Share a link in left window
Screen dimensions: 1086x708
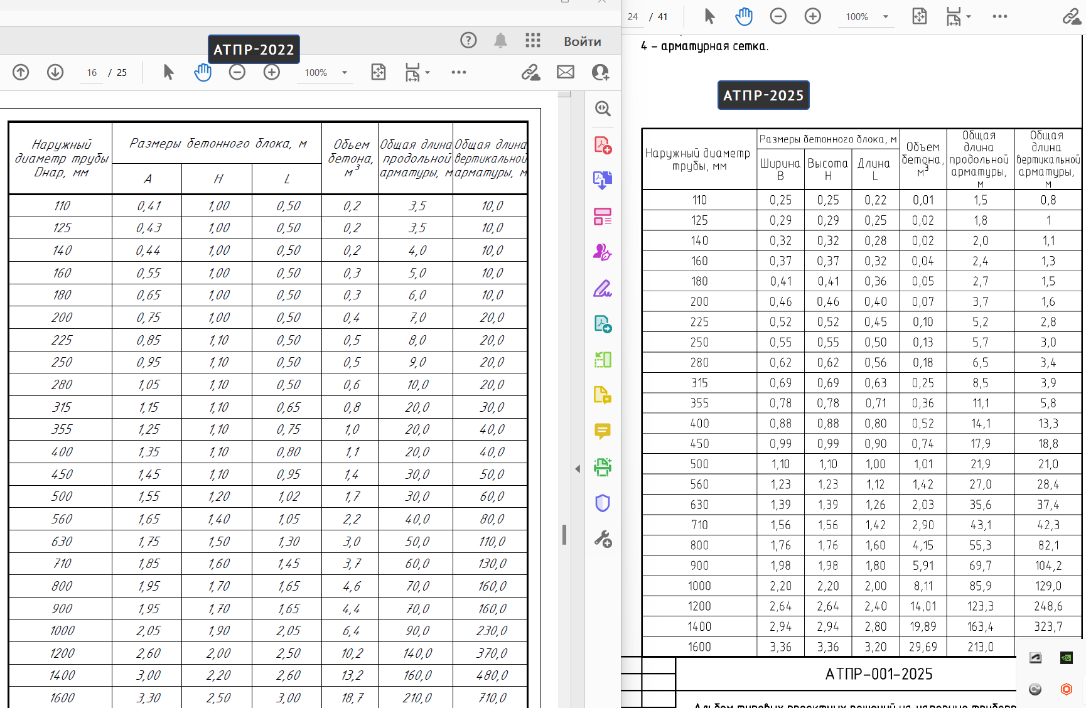531,72
